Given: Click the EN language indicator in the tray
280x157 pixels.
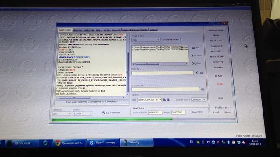Looking at the screenshot, I should 192,142.
